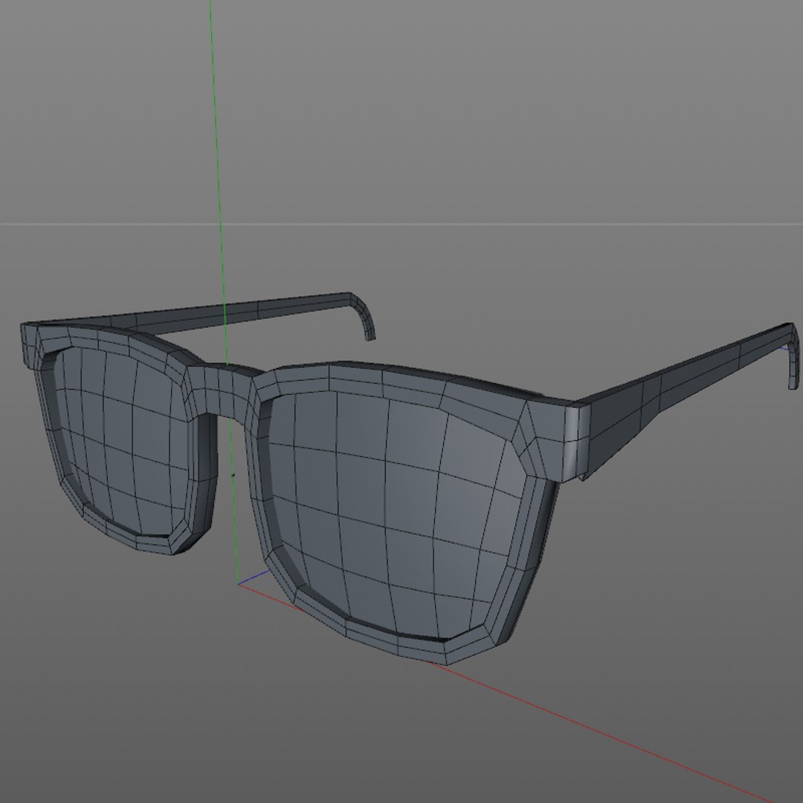This screenshot has height=803, width=803.
Task: Select the smaller background lens surface
Action: coord(123,443)
